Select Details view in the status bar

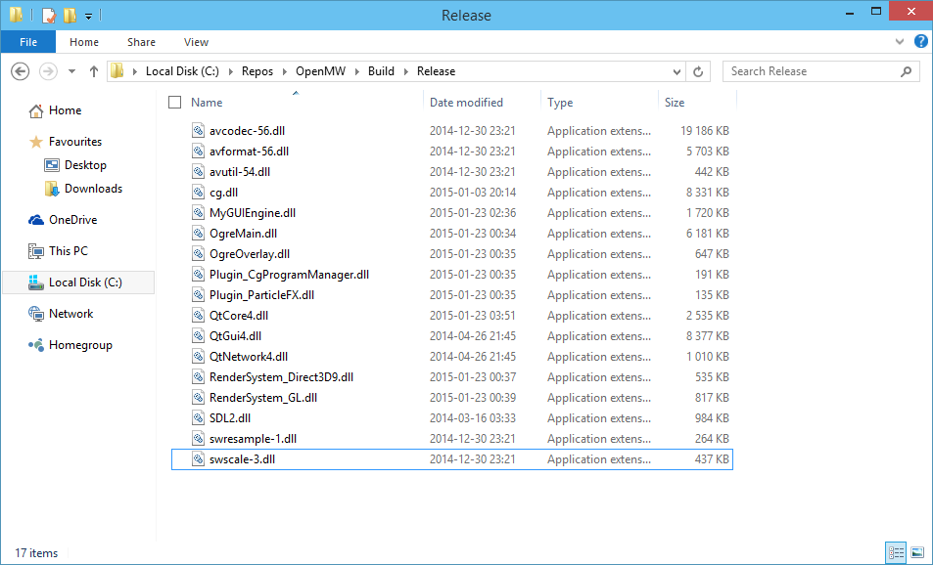point(897,553)
